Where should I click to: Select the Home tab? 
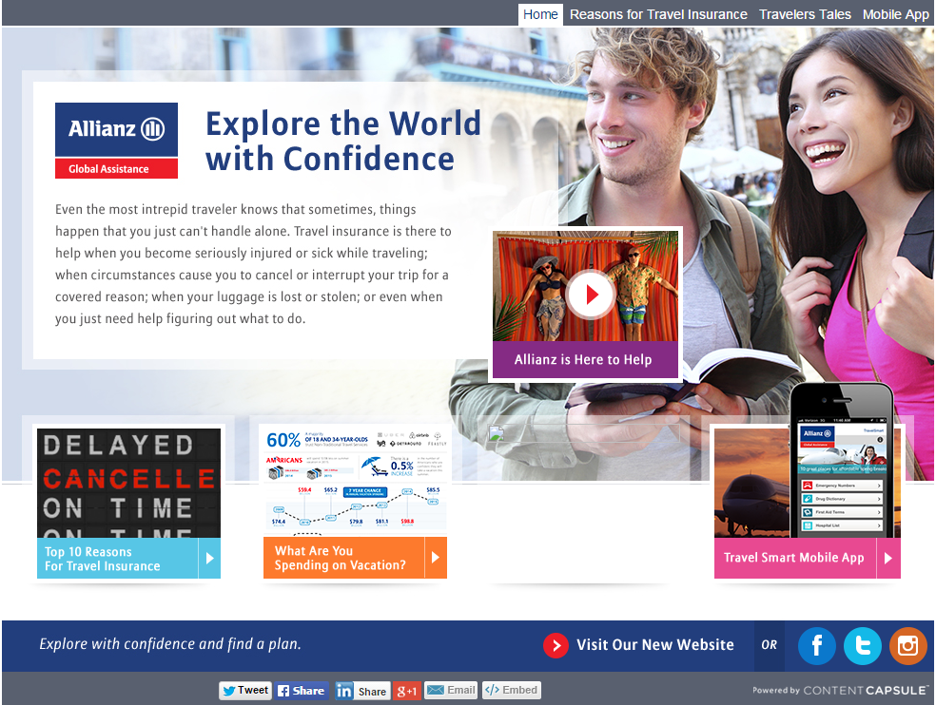pos(540,14)
